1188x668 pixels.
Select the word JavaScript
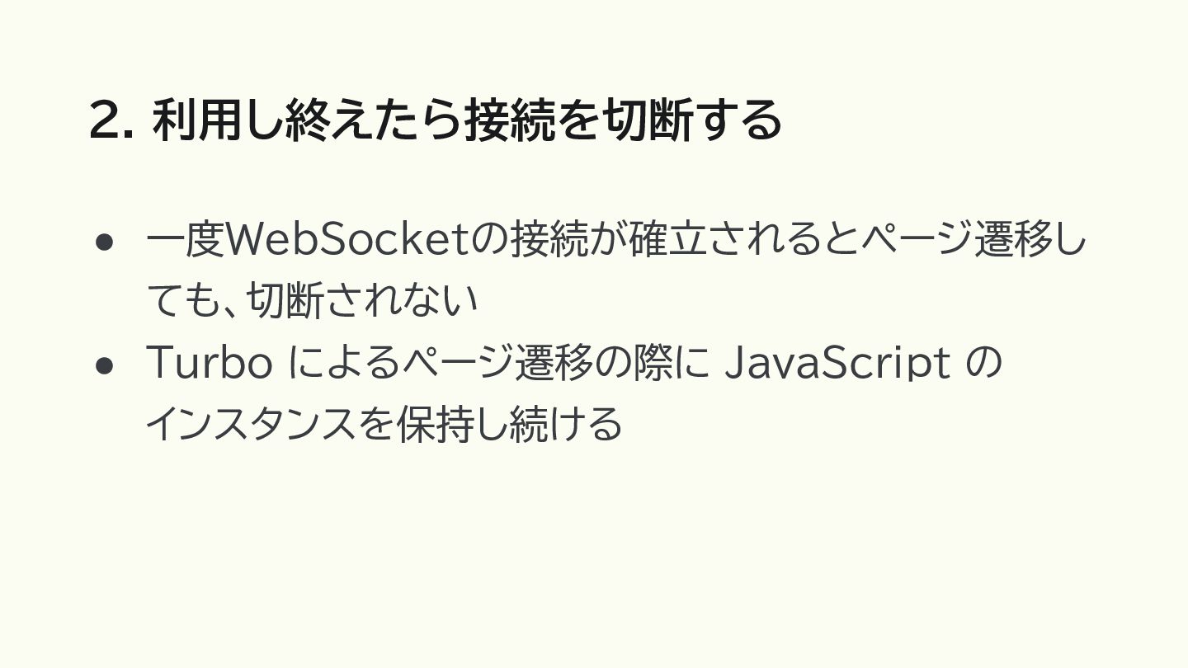[x=837, y=364]
